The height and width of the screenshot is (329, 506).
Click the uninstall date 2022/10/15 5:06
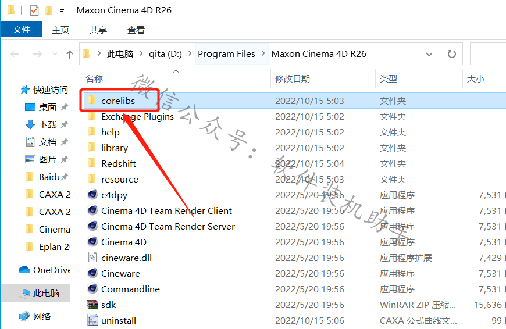pyautogui.click(x=309, y=321)
